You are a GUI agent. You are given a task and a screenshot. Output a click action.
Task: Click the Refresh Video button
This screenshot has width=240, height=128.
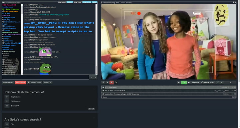coord(208,83)
